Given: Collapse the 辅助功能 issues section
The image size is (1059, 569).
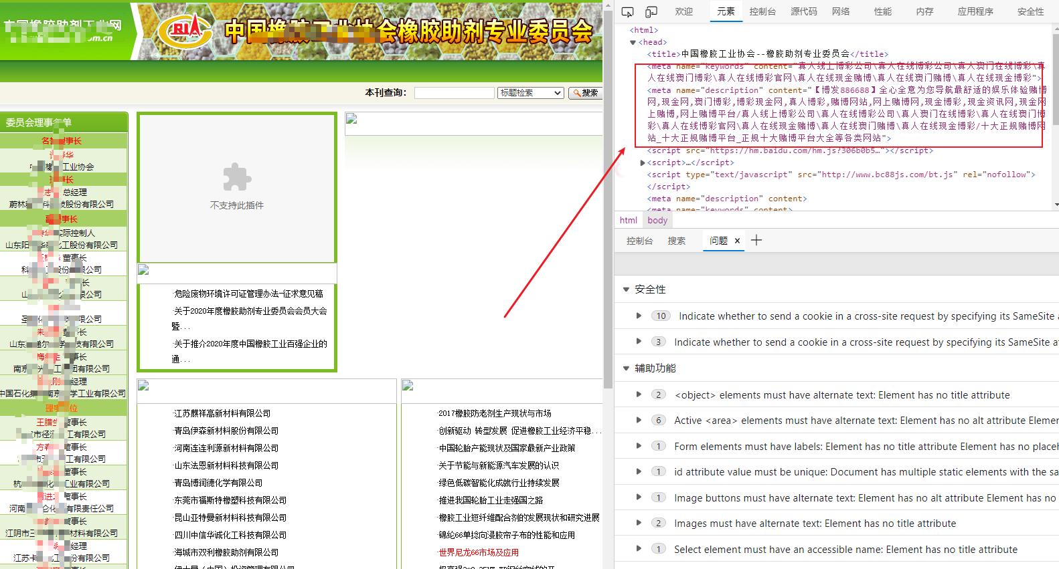Looking at the screenshot, I should tap(627, 368).
